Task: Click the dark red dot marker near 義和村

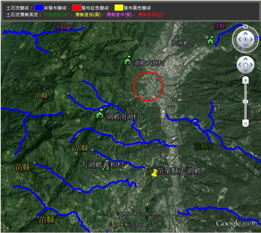Action: click(98, 156)
